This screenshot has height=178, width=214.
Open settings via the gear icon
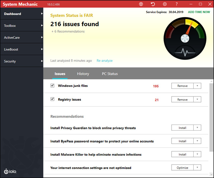pyautogui.click(x=165, y=4)
